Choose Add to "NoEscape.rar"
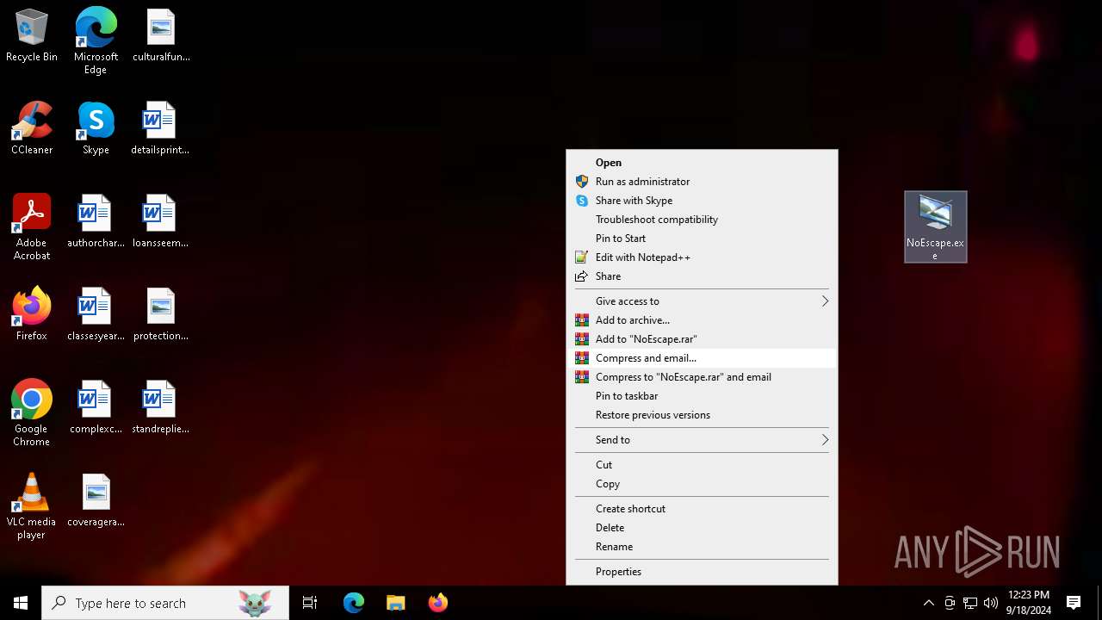1102x620 pixels. point(702,339)
